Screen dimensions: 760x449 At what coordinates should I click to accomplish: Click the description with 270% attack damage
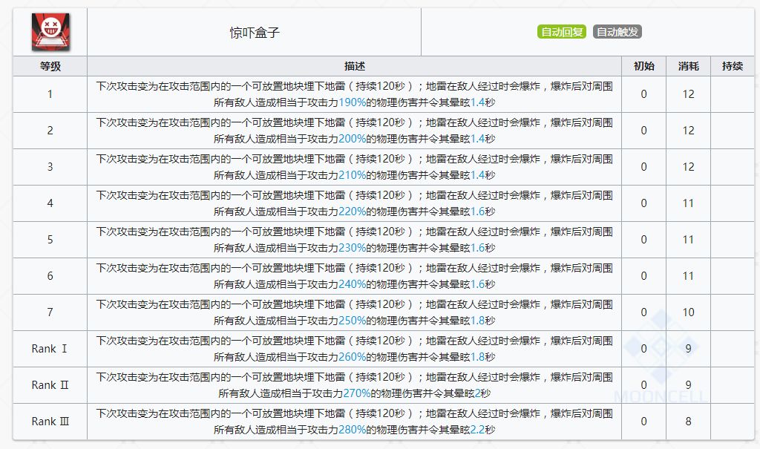354,385
